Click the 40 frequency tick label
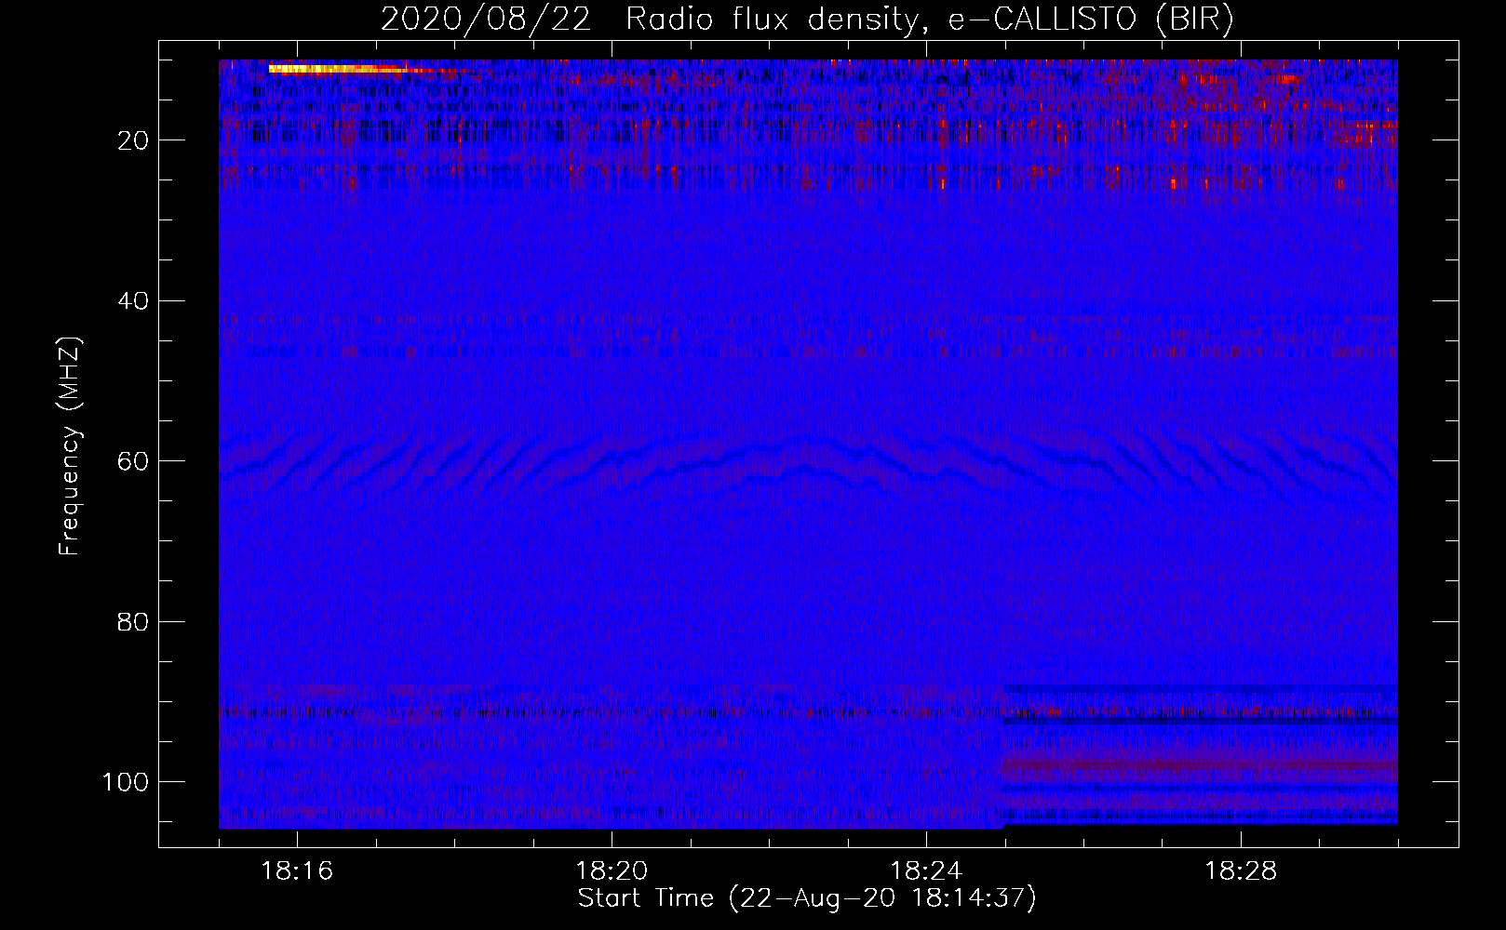Image resolution: width=1506 pixels, height=930 pixels. 134,300
